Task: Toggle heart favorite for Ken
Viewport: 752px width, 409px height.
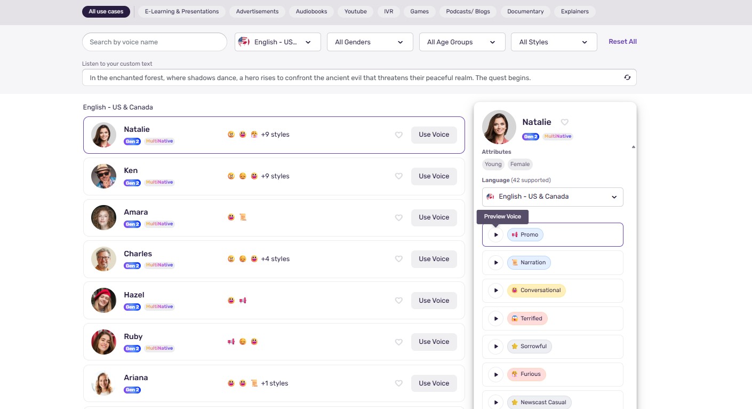Action: pyautogui.click(x=398, y=176)
